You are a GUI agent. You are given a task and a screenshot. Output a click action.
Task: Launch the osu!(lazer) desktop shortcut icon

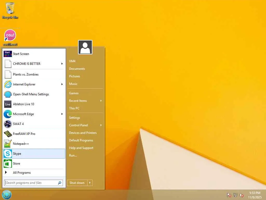click(10, 35)
